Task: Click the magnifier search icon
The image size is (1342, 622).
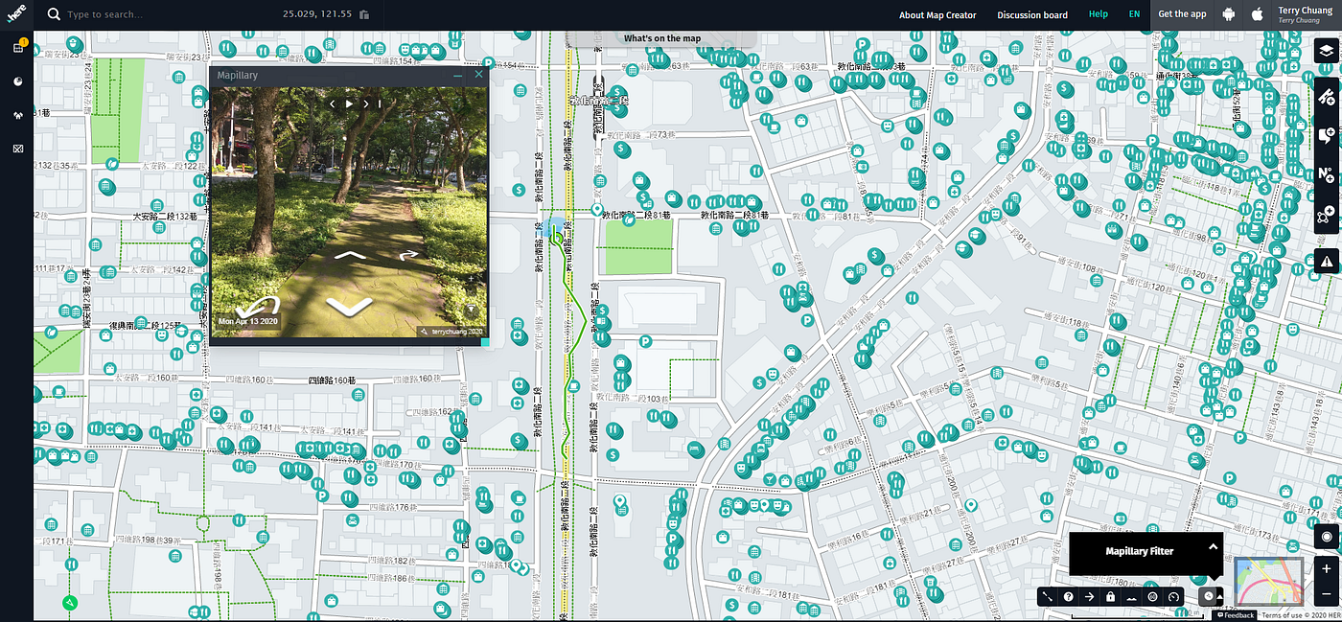Action: point(54,14)
